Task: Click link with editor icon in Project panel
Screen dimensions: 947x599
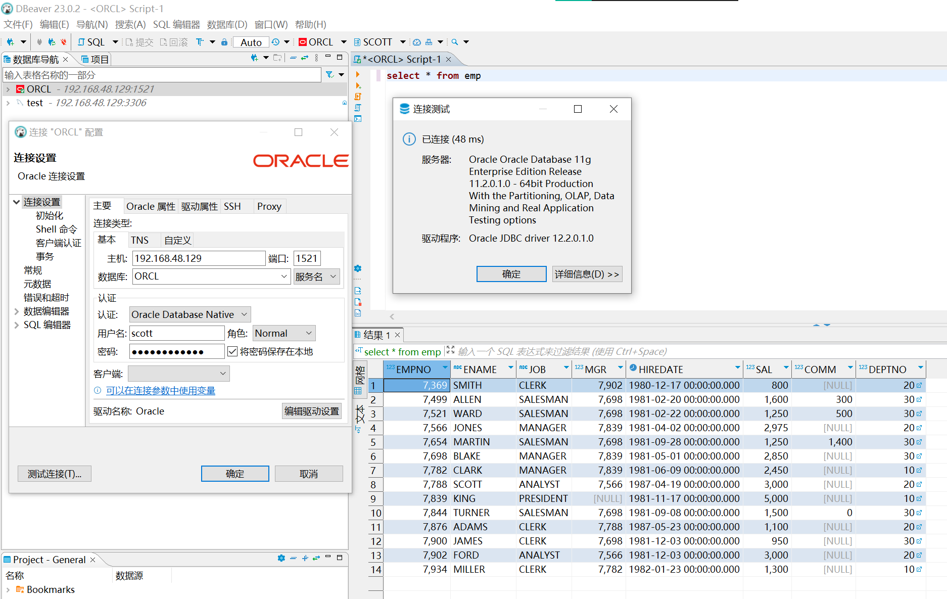Action: pos(316,558)
